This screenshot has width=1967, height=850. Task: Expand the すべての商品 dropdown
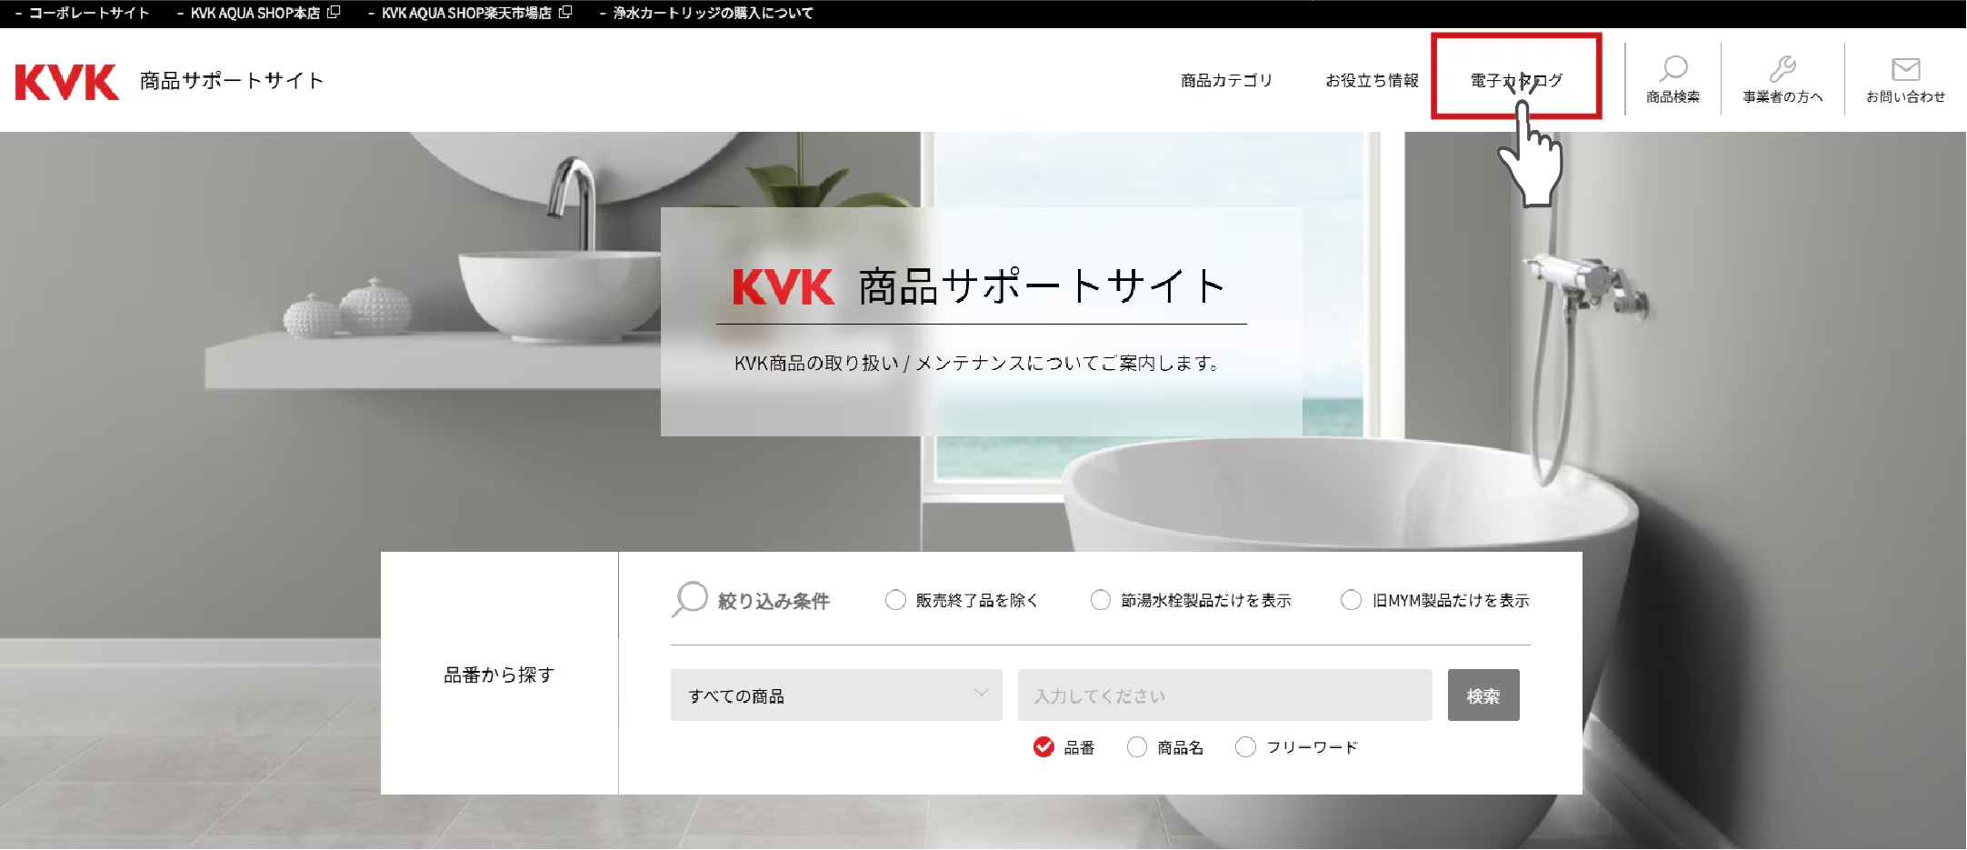tap(836, 695)
